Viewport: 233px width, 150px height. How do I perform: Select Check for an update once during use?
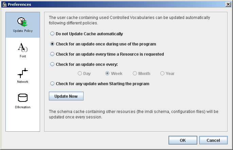52,44
